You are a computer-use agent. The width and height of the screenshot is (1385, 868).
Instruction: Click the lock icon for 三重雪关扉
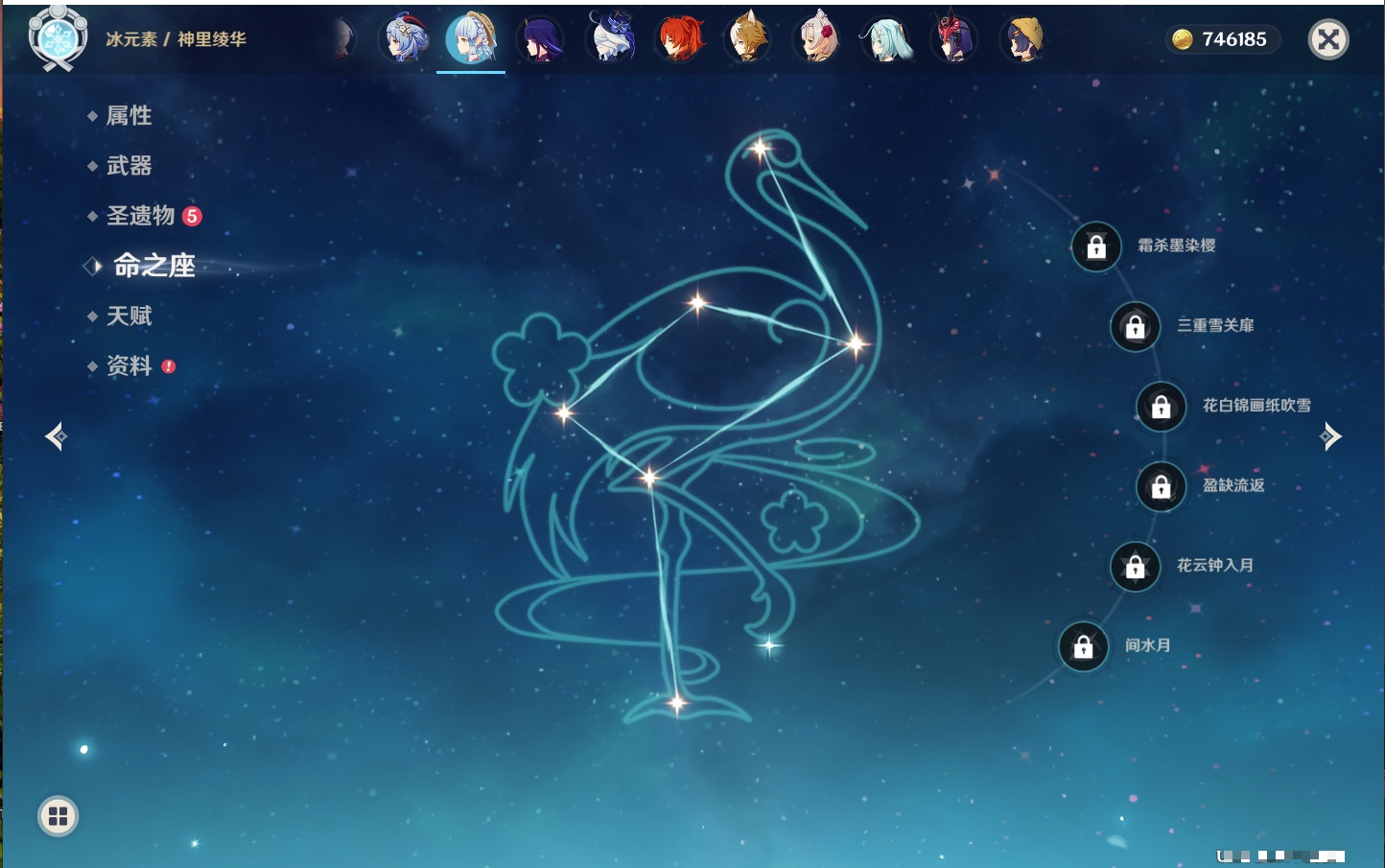point(1135,326)
